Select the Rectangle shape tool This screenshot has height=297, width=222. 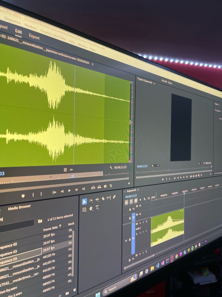tap(84, 210)
